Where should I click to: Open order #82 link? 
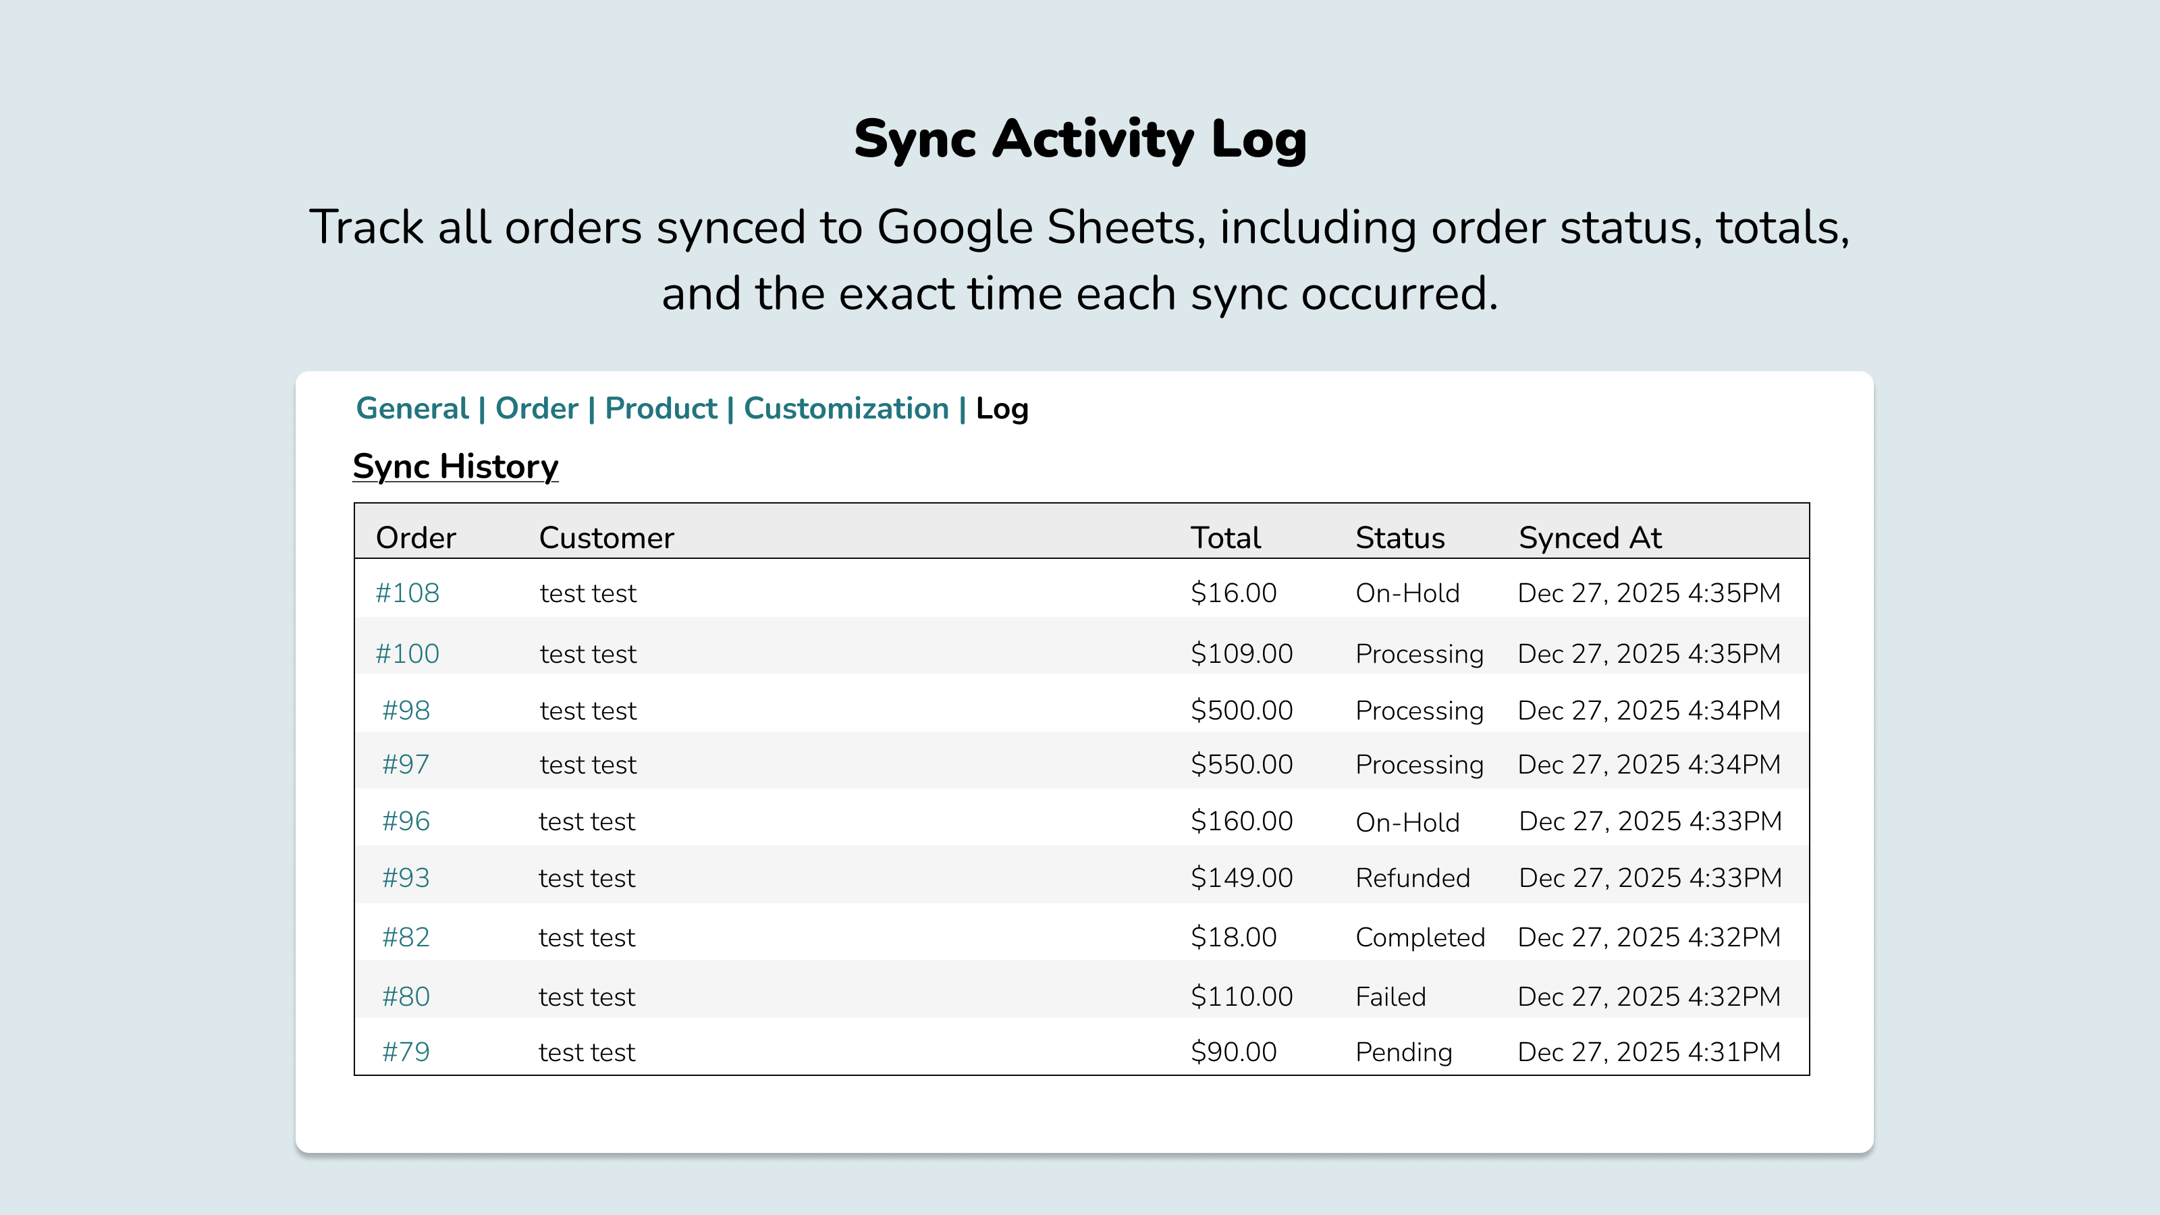tap(406, 937)
